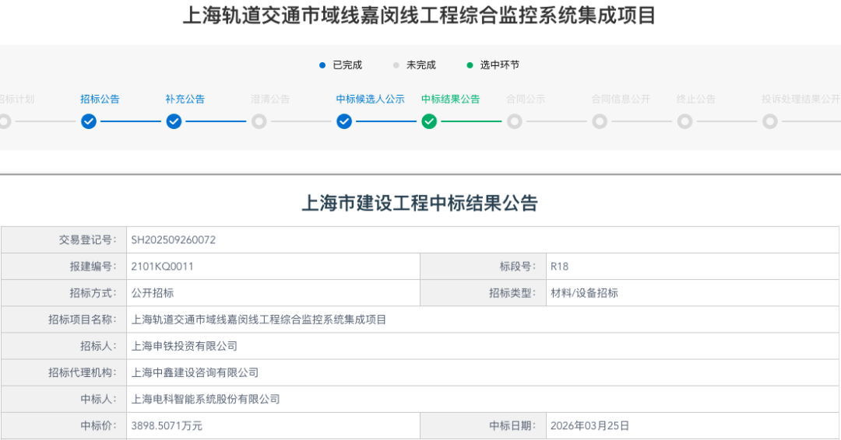Click the gray step circle under 澄清公告
Image resolution: width=841 pixels, height=440 pixels.
pyautogui.click(x=259, y=121)
